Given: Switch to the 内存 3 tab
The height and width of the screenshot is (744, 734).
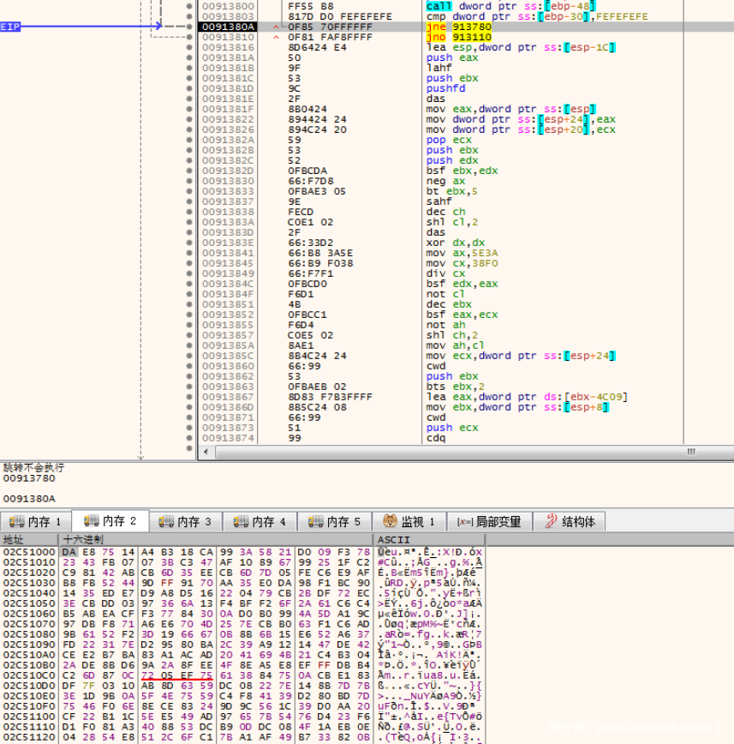Looking at the screenshot, I should [186, 521].
